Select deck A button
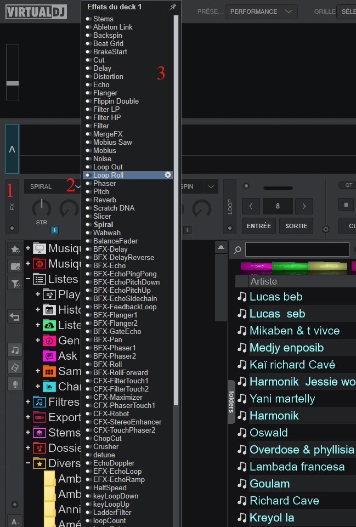The height and width of the screenshot is (527, 356). [12, 149]
